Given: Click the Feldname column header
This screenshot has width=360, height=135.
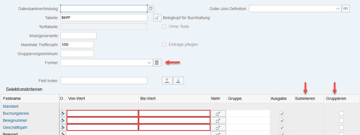Looking at the screenshot, I should coord(12,98).
